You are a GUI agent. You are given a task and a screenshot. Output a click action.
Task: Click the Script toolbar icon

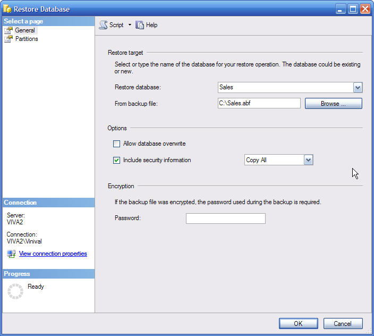(103, 25)
